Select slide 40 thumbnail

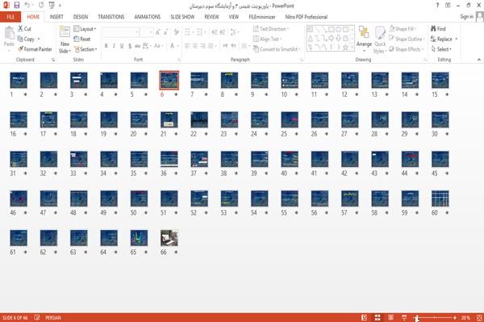coord(290,159)
